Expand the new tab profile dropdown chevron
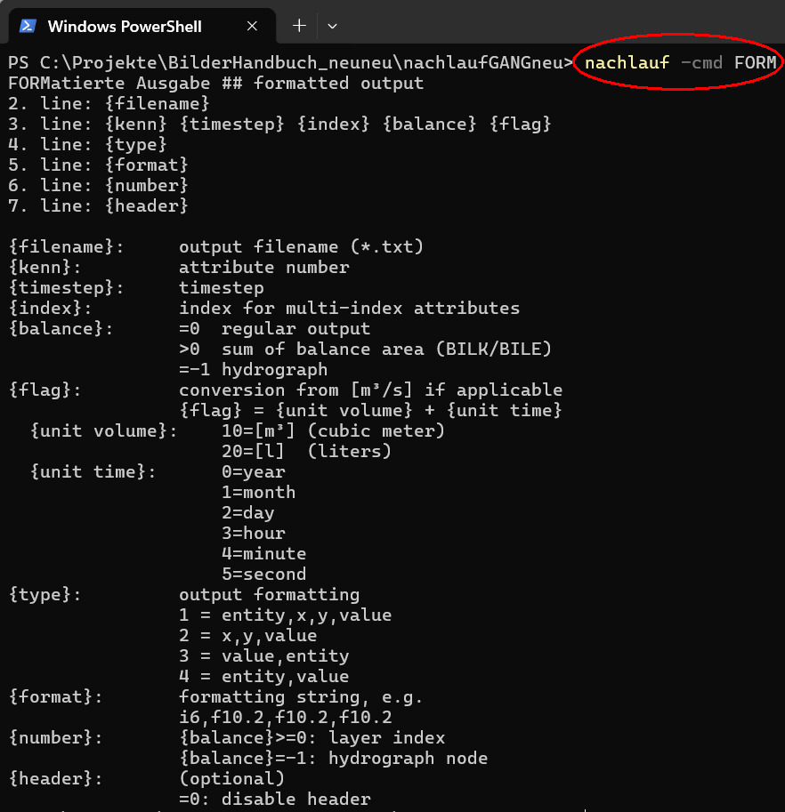Image resolution: width=785 pixels, height=812 pixels. [x=332, y=26]
